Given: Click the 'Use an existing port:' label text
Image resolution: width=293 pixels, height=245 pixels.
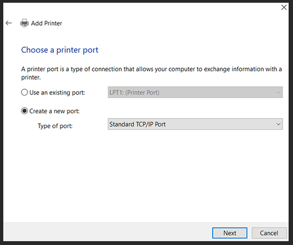Looking at the screenshot, I should [x=57, y=92].
